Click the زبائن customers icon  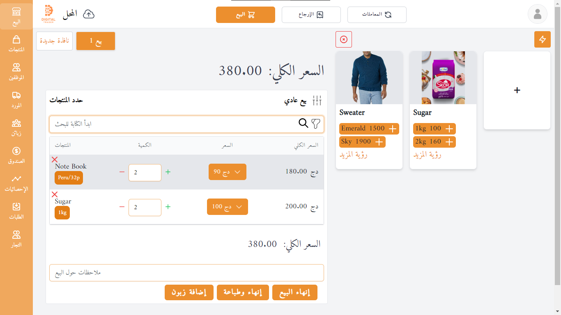coord(16,126)
